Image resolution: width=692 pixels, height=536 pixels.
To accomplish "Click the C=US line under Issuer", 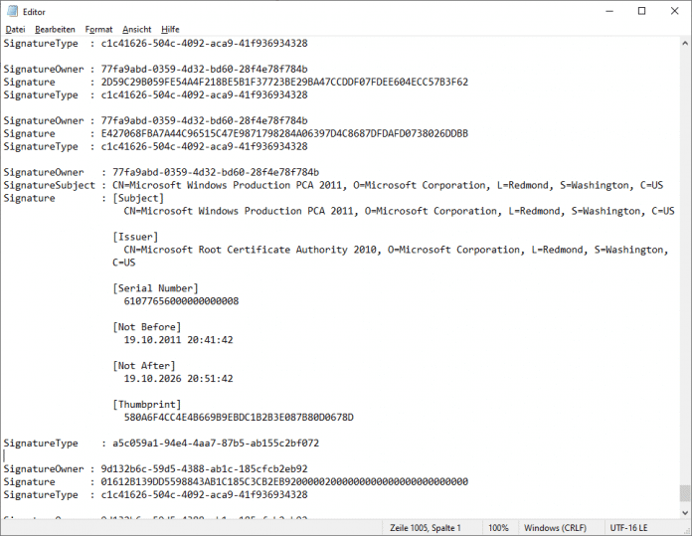I will click(123, 263).
